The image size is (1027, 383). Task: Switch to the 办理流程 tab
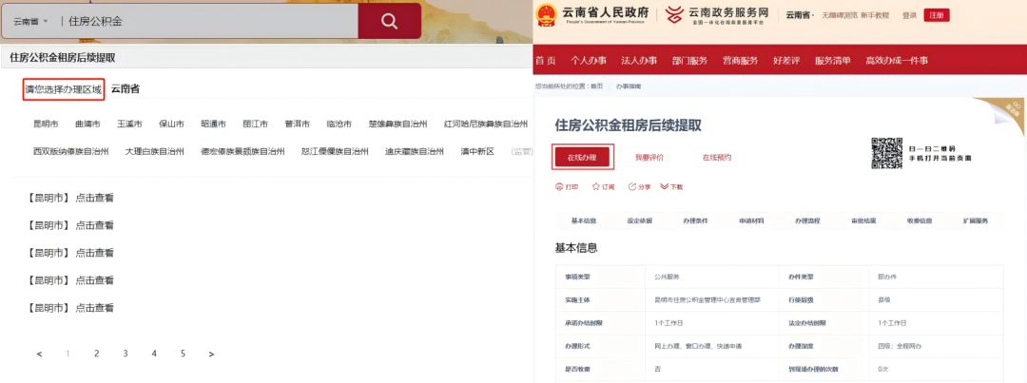tap(807, 220)
